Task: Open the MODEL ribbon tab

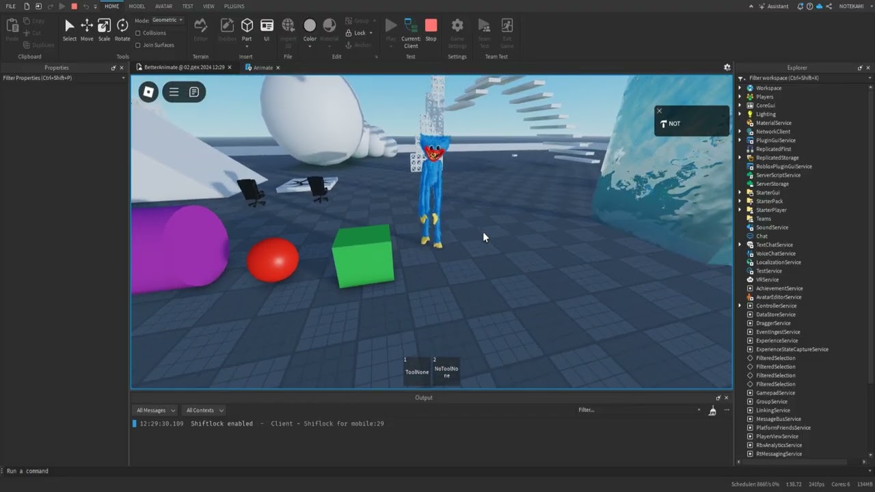Action: [x=137, y=6]
